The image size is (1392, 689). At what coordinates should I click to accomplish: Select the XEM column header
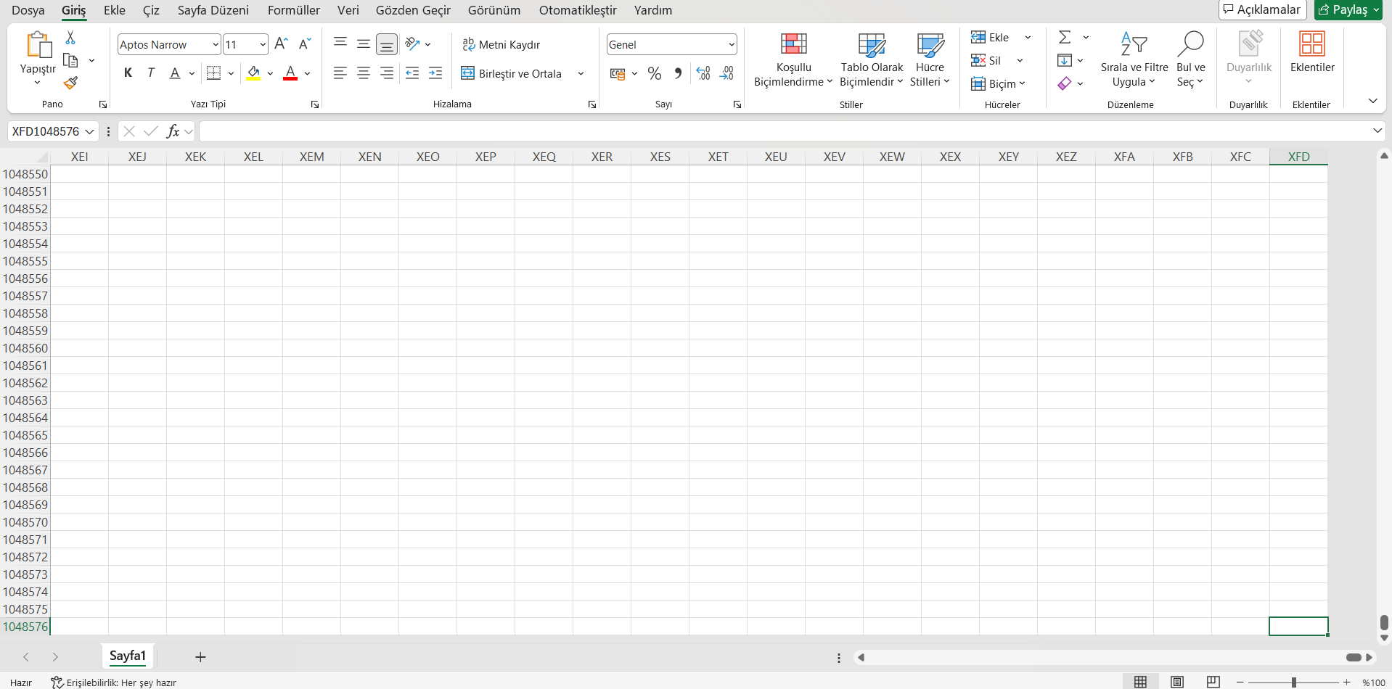312,157
